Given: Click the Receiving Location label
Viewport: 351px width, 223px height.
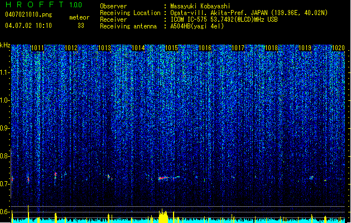Looking at the screenshot, I should tap(130, 13).
